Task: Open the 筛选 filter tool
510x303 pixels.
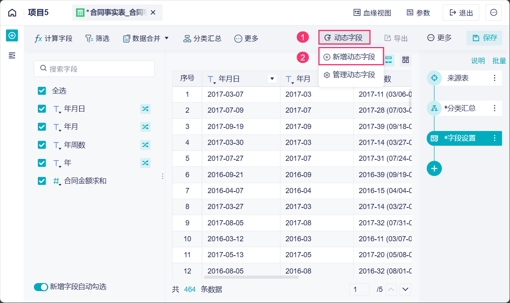Action: click(97, 38)
